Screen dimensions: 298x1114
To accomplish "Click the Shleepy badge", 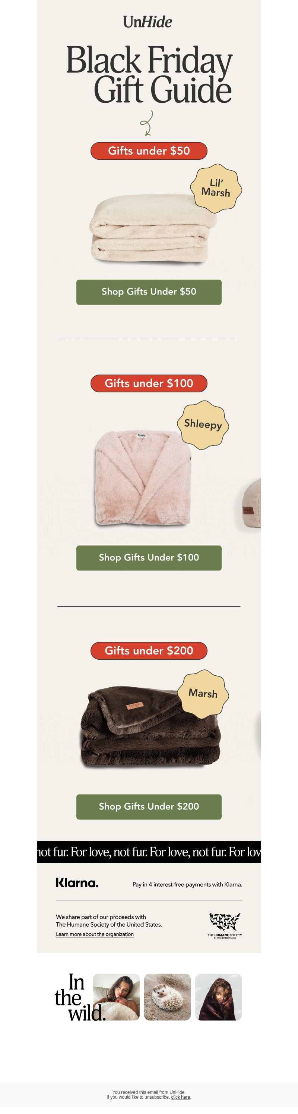I will pyautogui.click(x=203, y=423).
